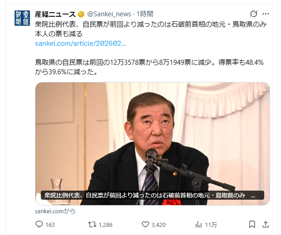Open the @Sankei_news handle
281x235 pixels.
point(109,14)
